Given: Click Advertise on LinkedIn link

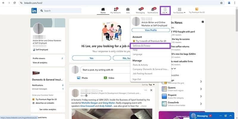Looking at the screenshot, I should coord(43,103).
